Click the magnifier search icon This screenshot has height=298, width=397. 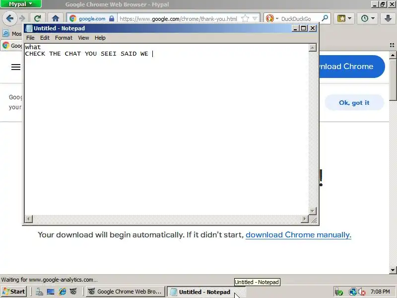pos(325,18)
